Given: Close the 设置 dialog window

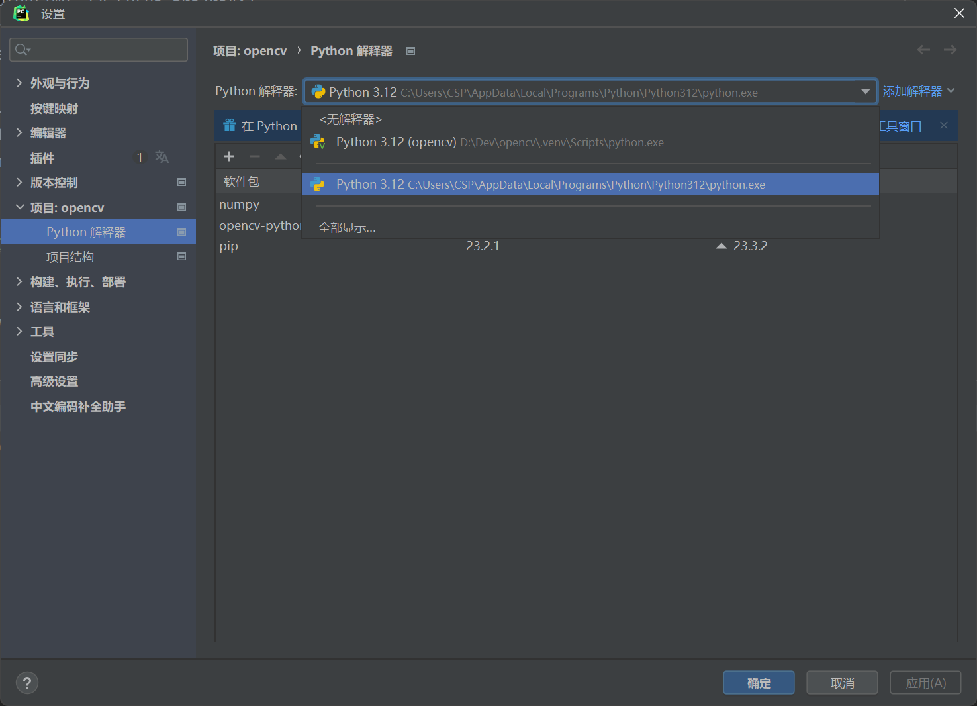Looking at the screenshot, I should [959, 13].
